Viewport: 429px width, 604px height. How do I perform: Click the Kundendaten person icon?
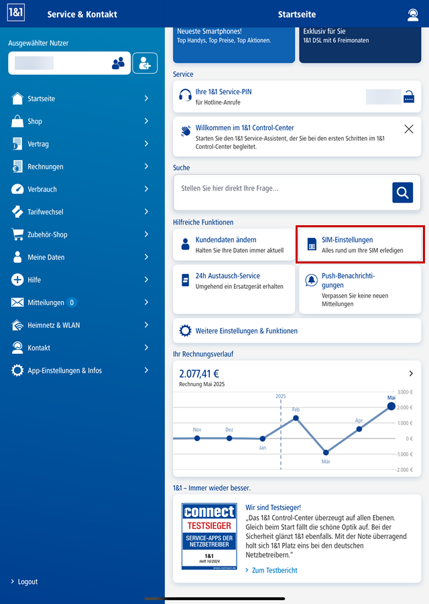[x=185, y=244]
